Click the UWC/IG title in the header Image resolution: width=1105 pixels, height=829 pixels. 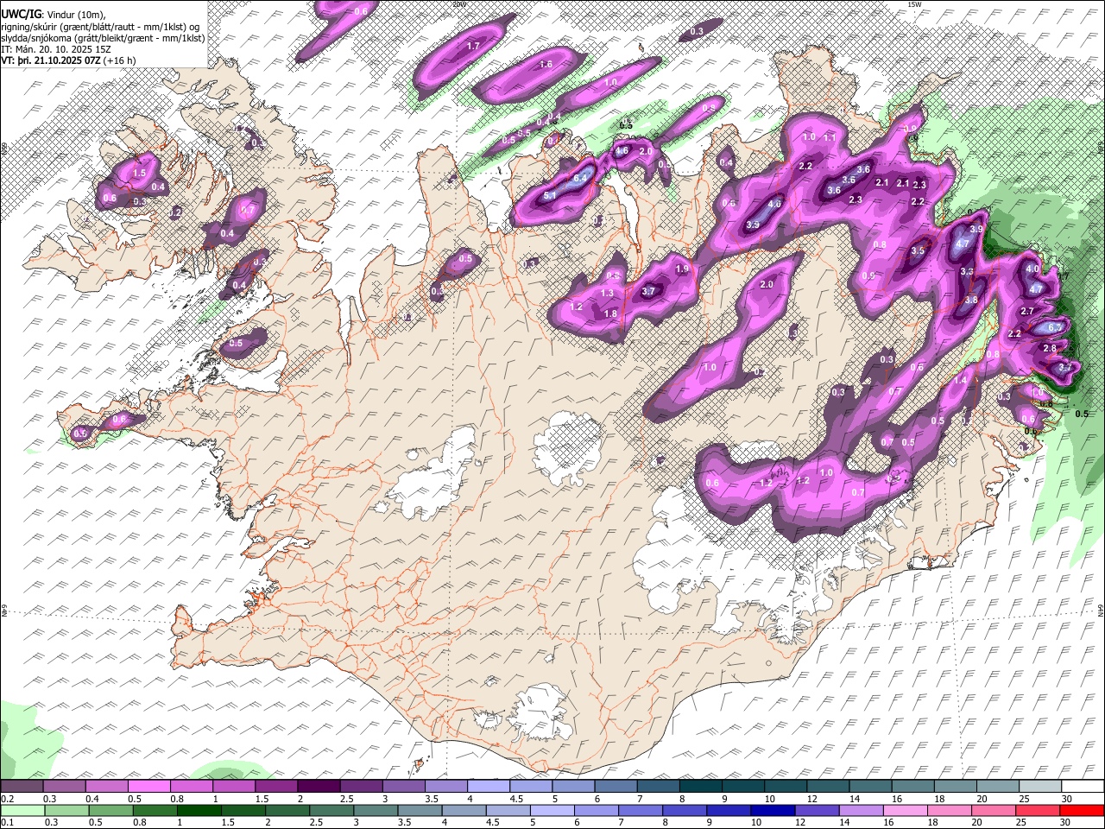click(x=21, y=15)
